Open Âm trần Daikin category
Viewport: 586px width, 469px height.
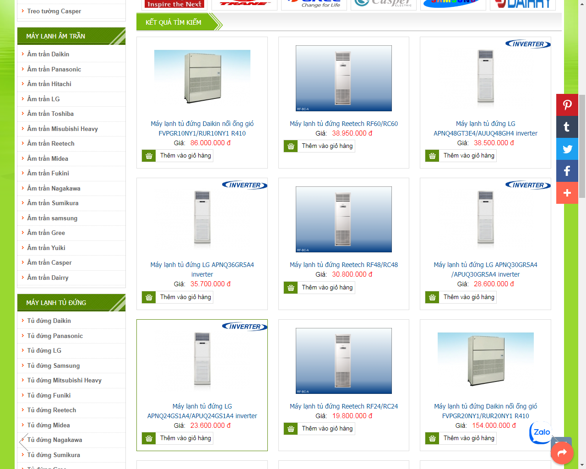(48, 54)
